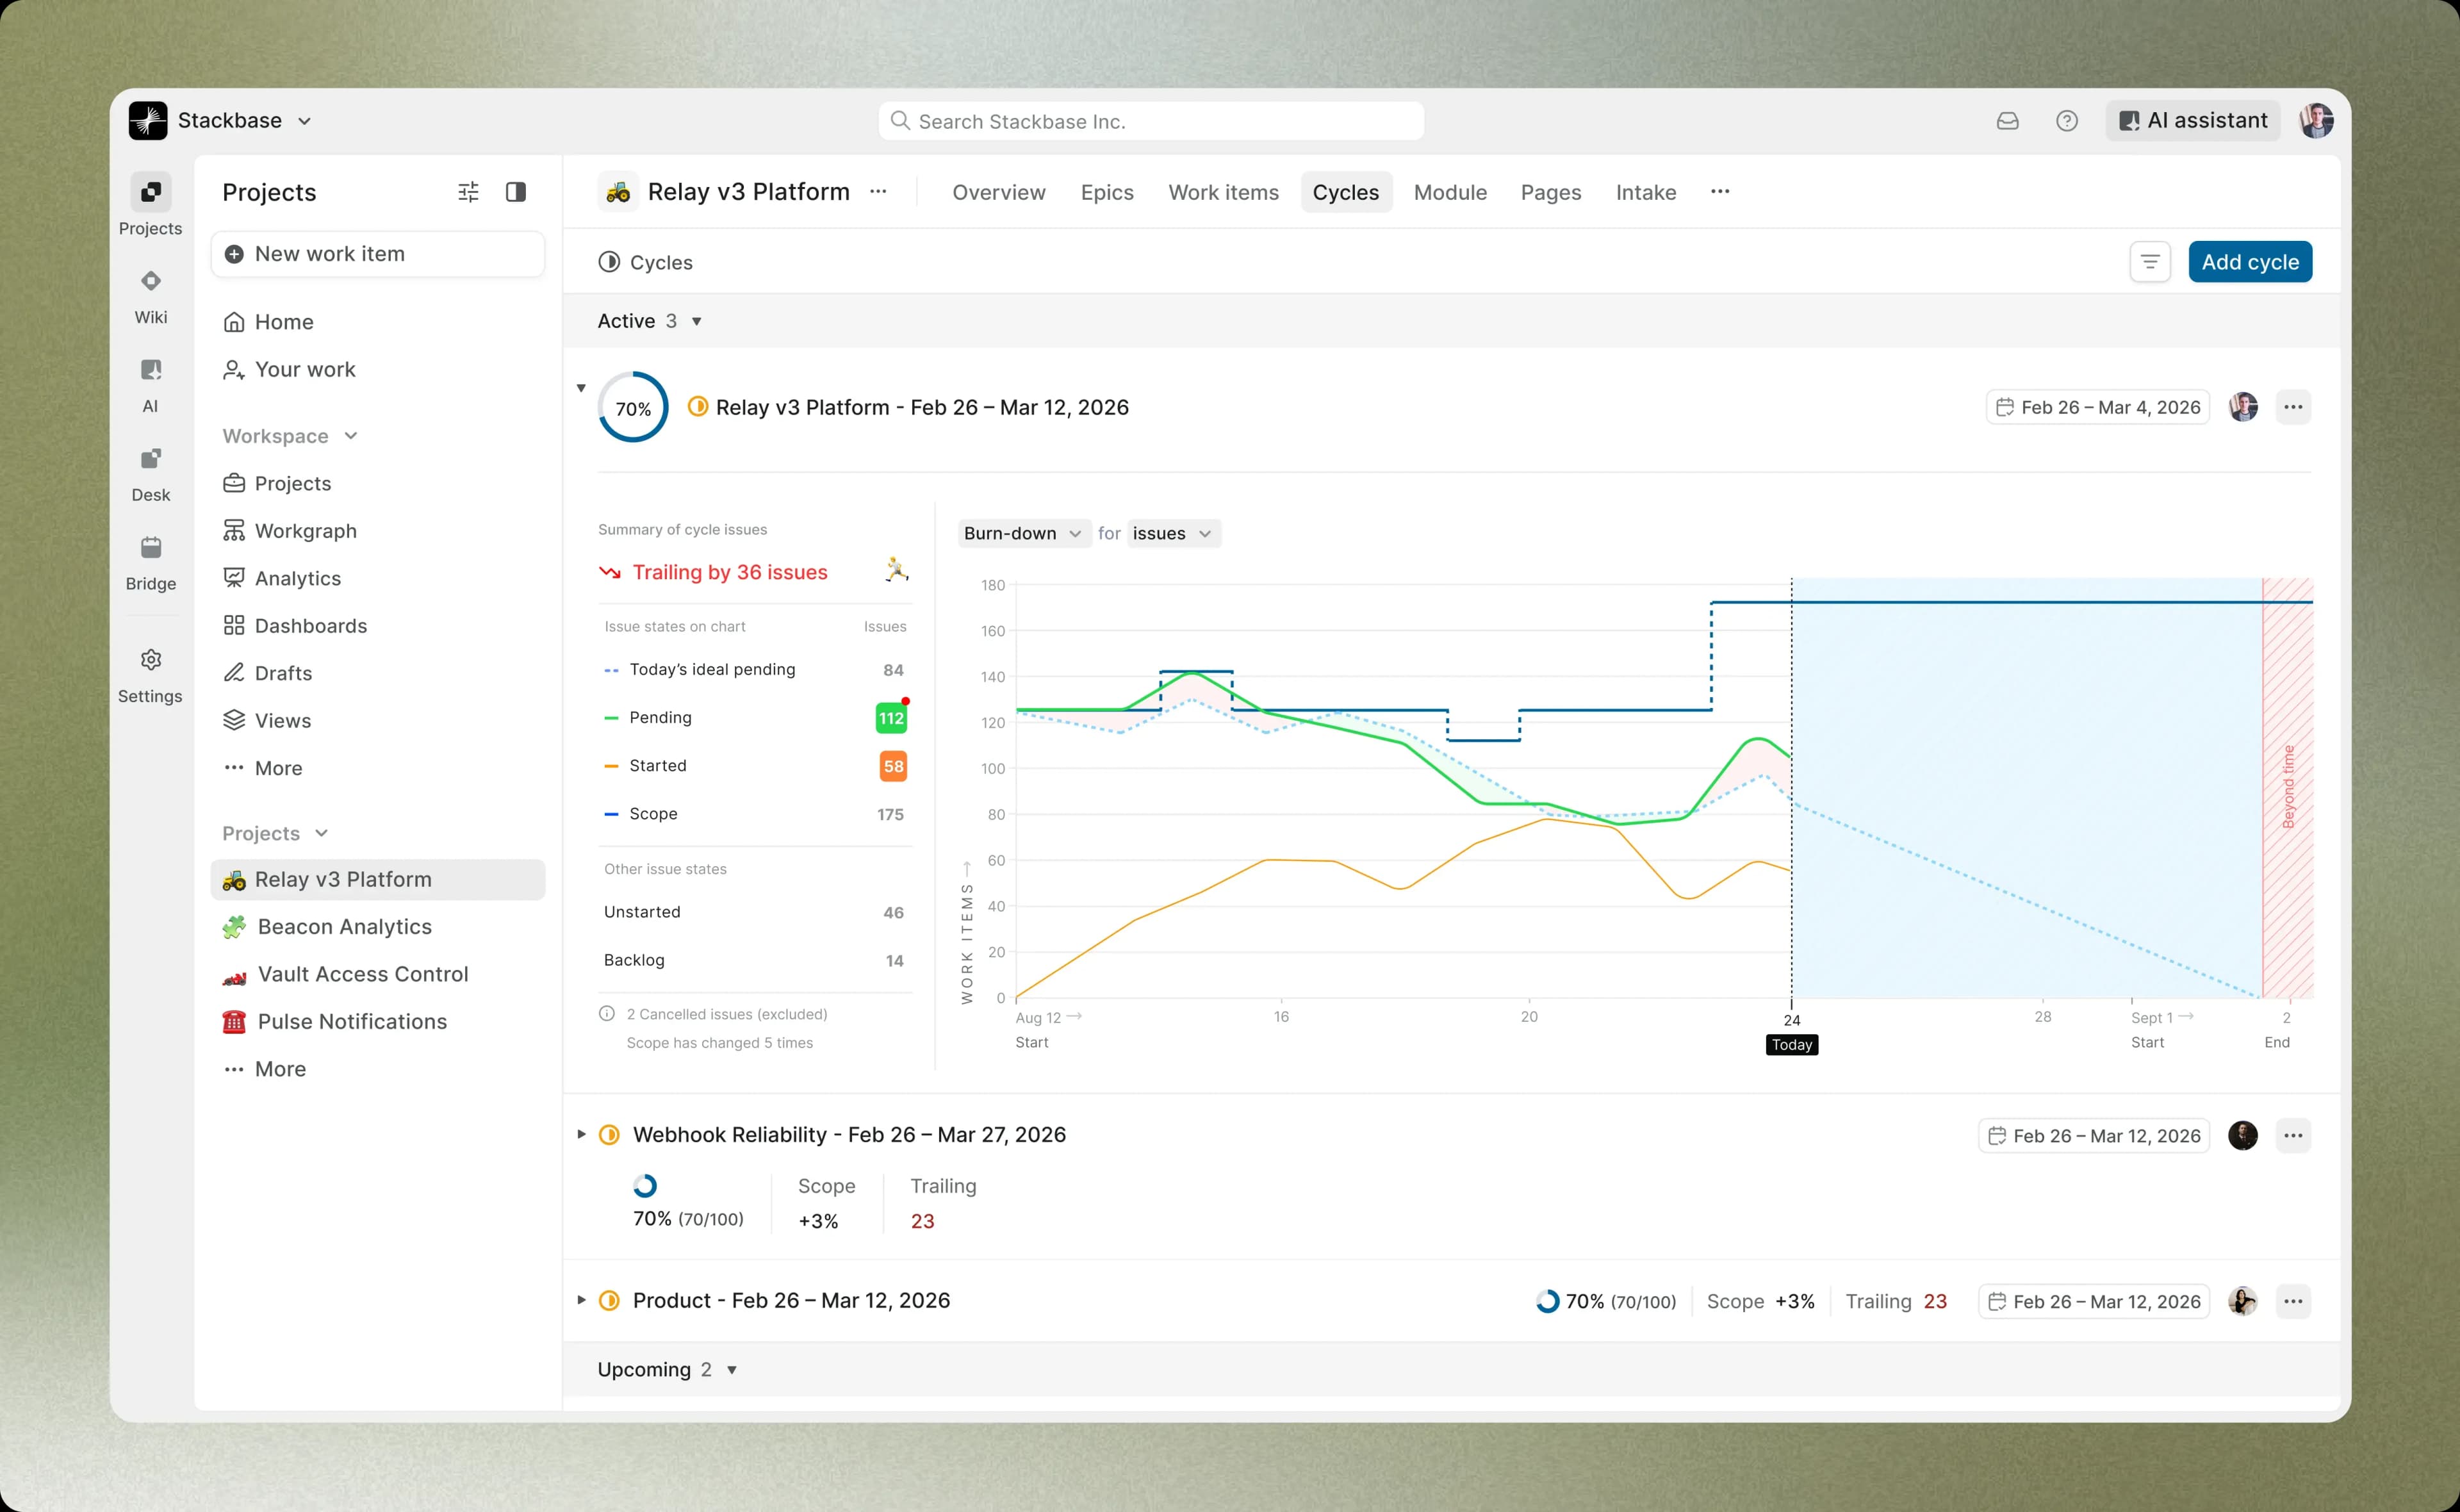Click the Feb 26 – Mar 4, 2026 date button
The height and width of the screenshot is (1512, 2460).
click(2097, 407)
